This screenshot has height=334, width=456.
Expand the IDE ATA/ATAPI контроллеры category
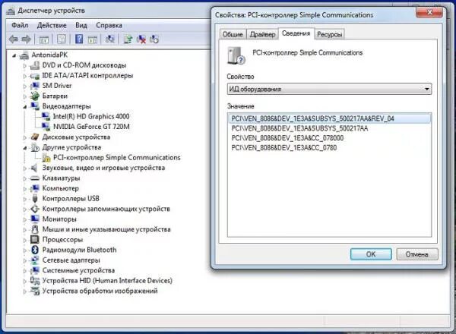pyautogui.click(x=25, y=76)
